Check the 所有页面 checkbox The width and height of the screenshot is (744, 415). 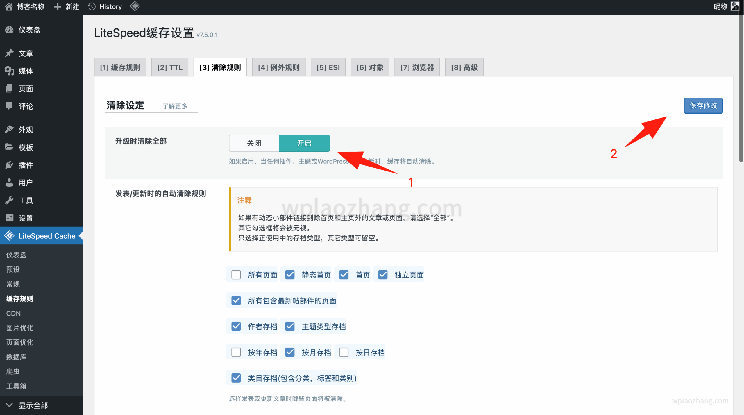coord(236,275)
